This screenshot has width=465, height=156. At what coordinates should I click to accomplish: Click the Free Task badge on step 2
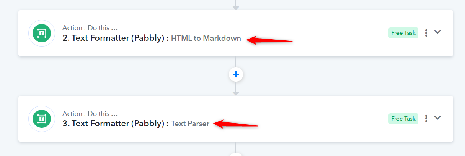(403, 33)
